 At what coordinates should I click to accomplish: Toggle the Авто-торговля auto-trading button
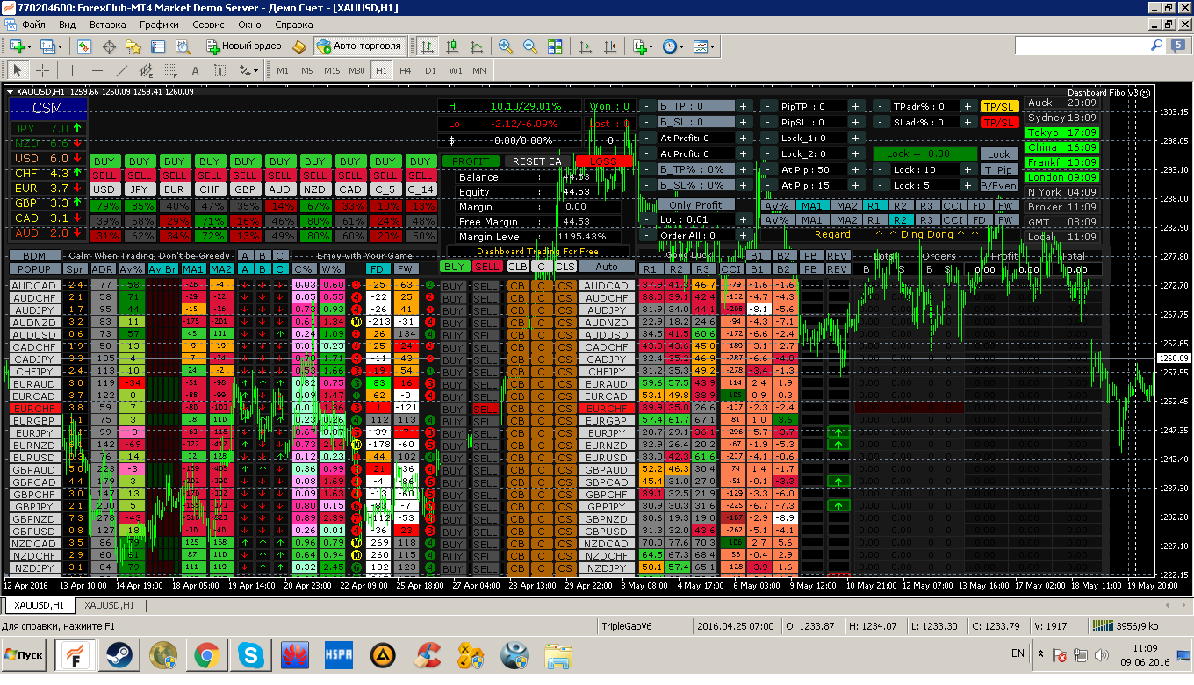click(360, 46)
